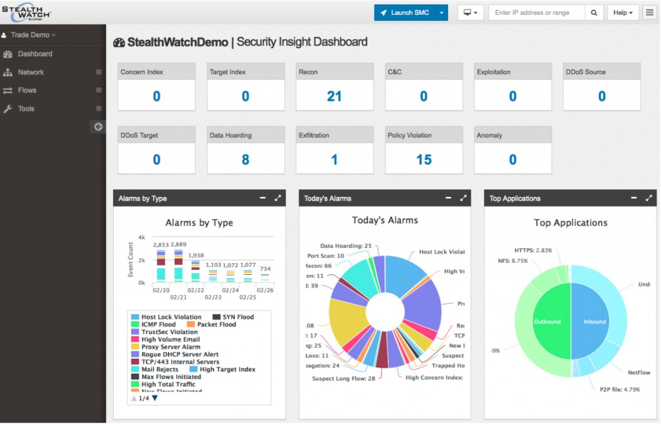Click the StealthWatch logo
Screen dimensions: 661x424
coord(26,13)
